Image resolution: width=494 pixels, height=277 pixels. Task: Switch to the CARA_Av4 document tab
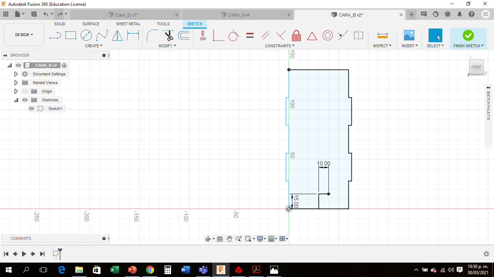pos(239,15)
